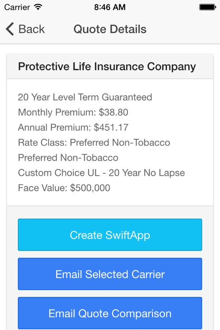This screenshot has width=220, height=330.
Task: Tap the Annual Premium $451.17 line
Action: click(73, 127)
